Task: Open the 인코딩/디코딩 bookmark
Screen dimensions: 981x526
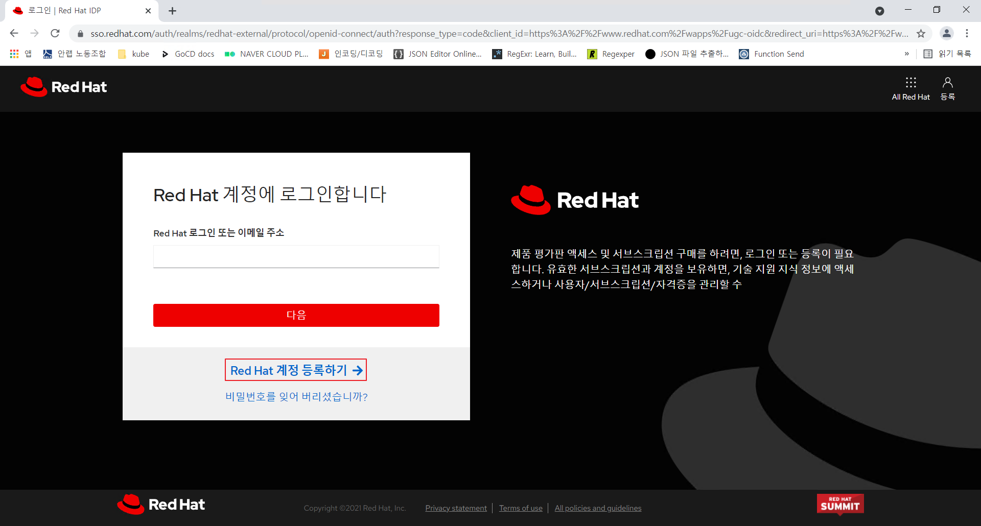Action: [351, 54]
